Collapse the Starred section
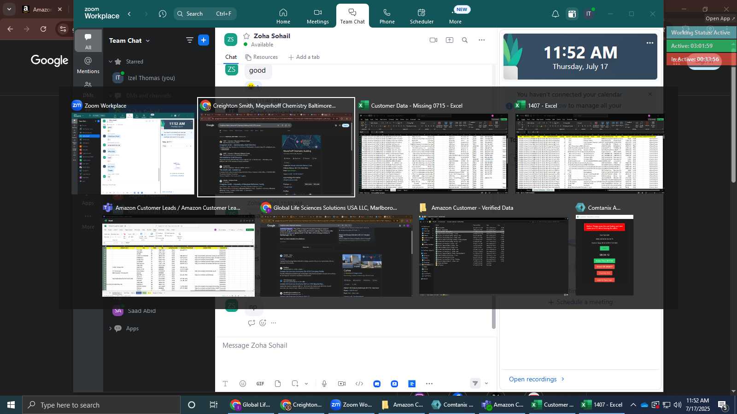This screenshot has width=737, height=414. [x=111, y=62]
